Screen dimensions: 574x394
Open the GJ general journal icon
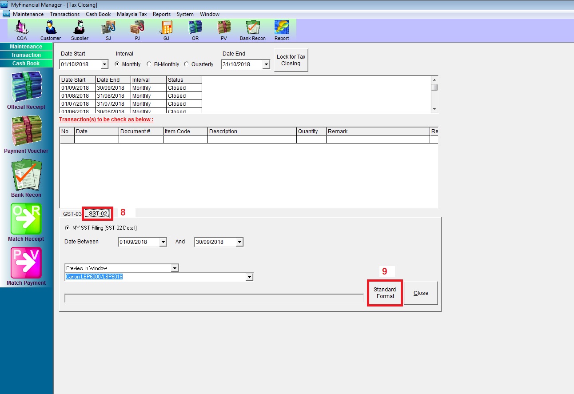[166, 30]
